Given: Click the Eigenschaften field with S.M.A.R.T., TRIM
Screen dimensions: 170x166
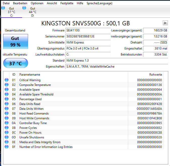Looking at the screenshot, I should coord(117,67).
